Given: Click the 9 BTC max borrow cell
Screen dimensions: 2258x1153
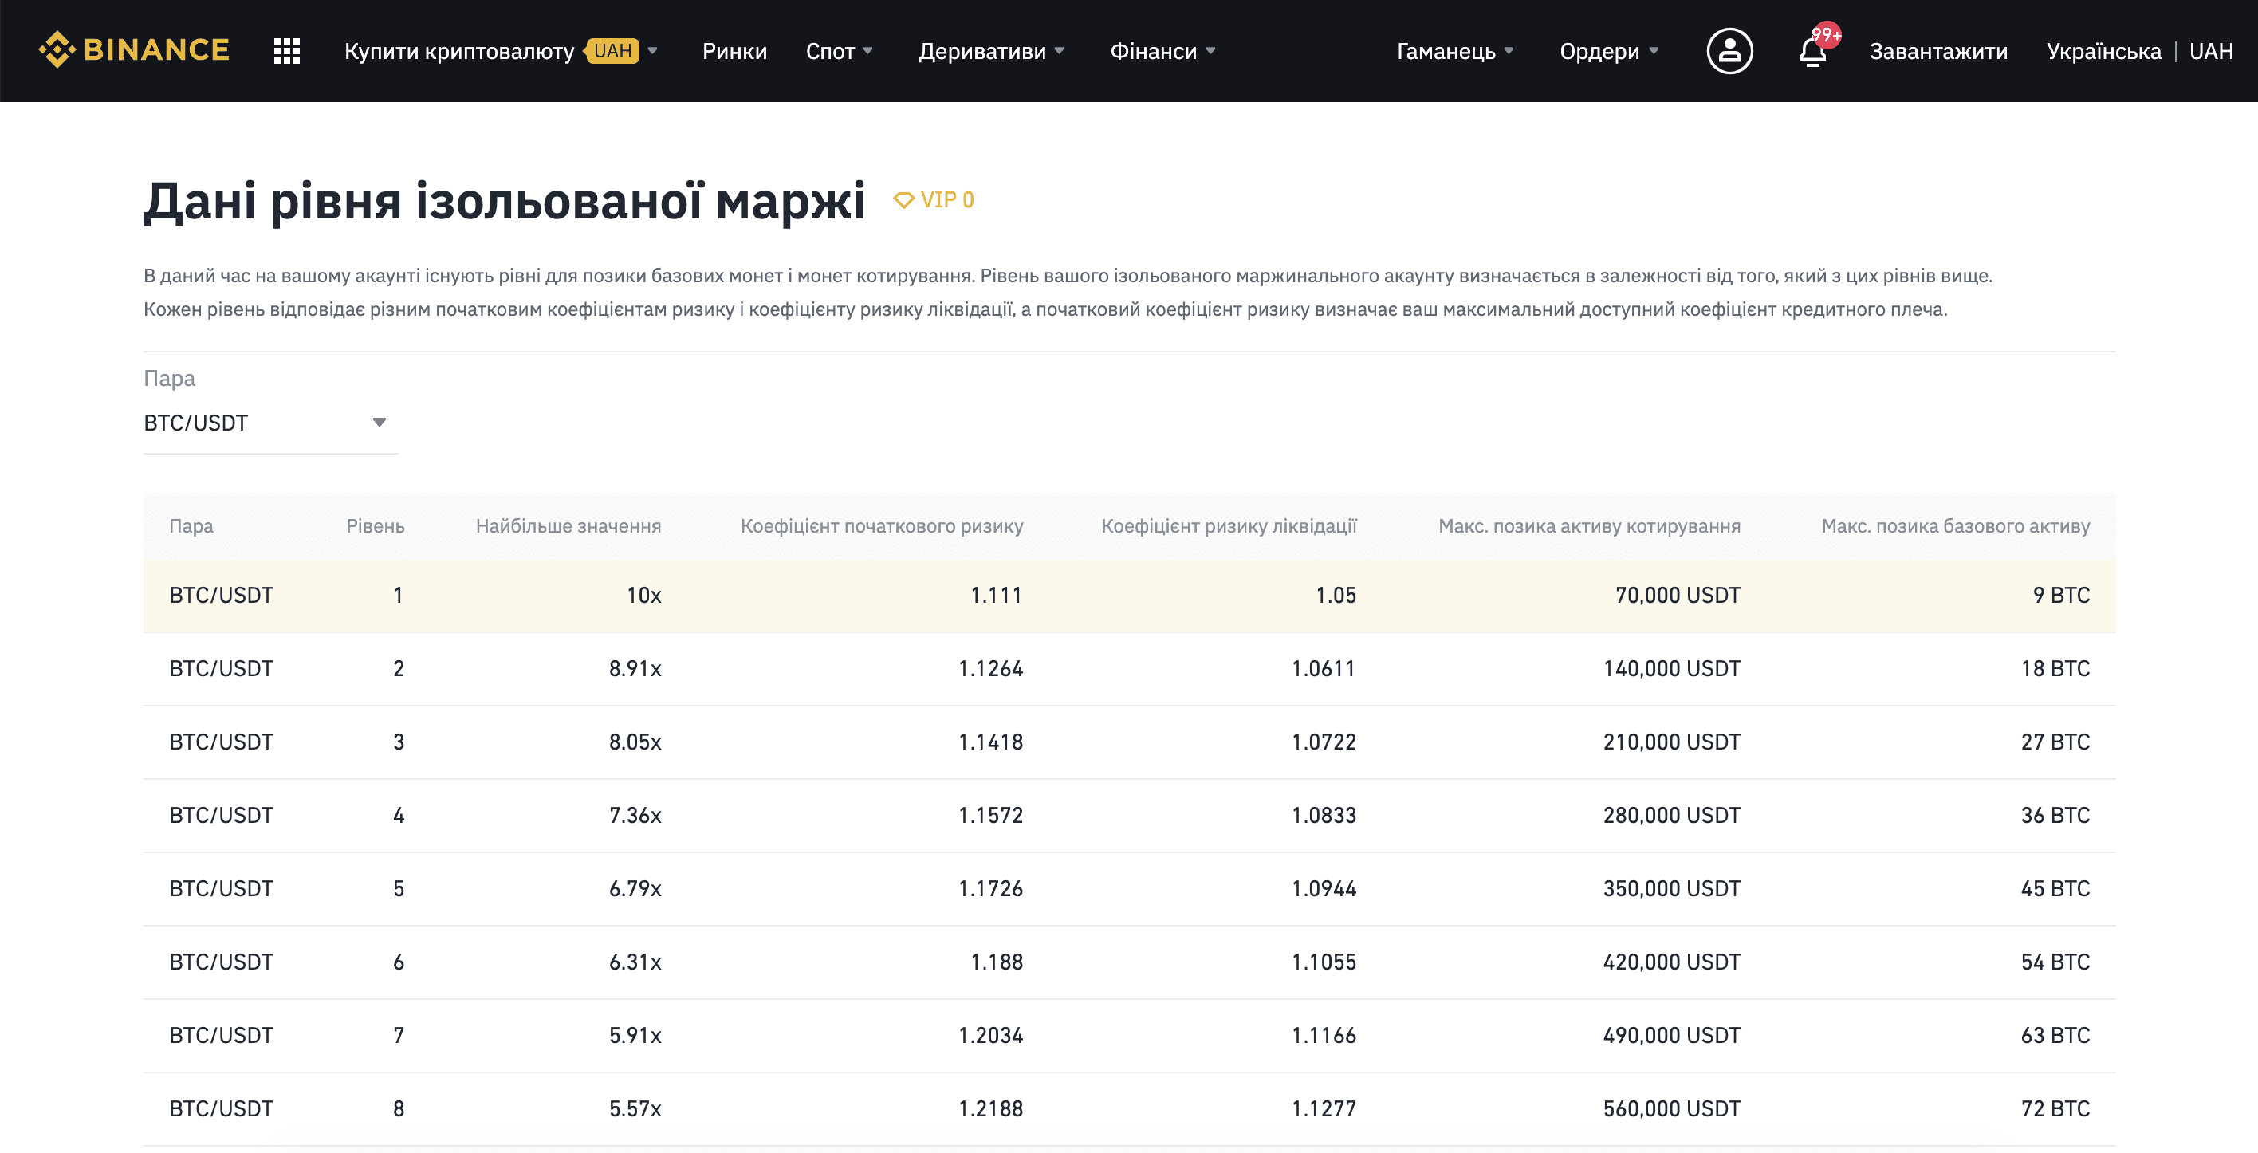Looking at the screenshot, I should (x=2061, y=596).
